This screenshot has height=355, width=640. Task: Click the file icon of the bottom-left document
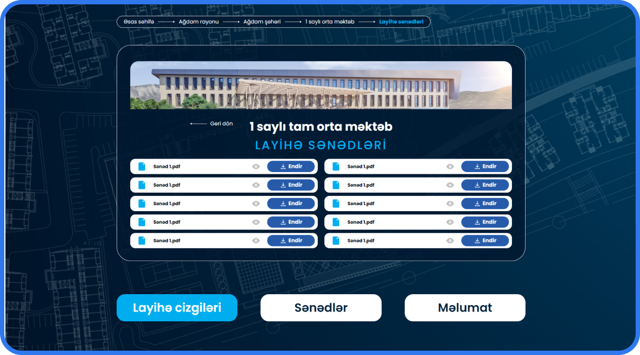[x=142, y=240]
